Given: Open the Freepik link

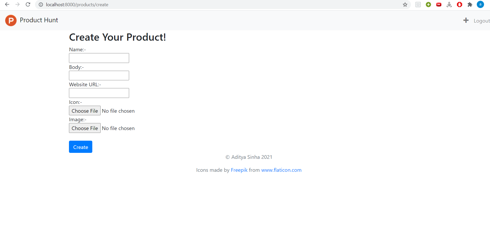Looking at the screenshot, I should [239, 170].
